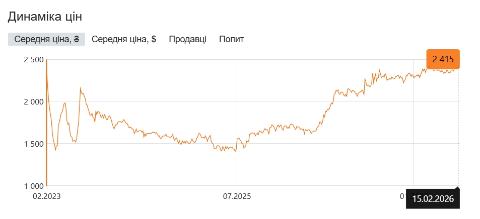Click the 1 500 y-axis label
Viewport: 480px width, 219px height.
33,144
